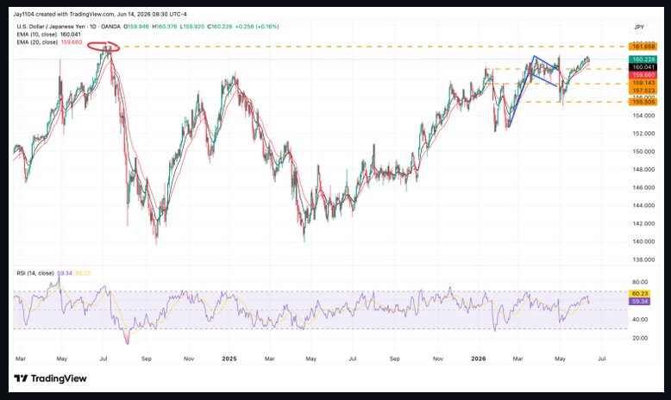
Task: Click the green 160.228 price axis tag
Action: 643,59
